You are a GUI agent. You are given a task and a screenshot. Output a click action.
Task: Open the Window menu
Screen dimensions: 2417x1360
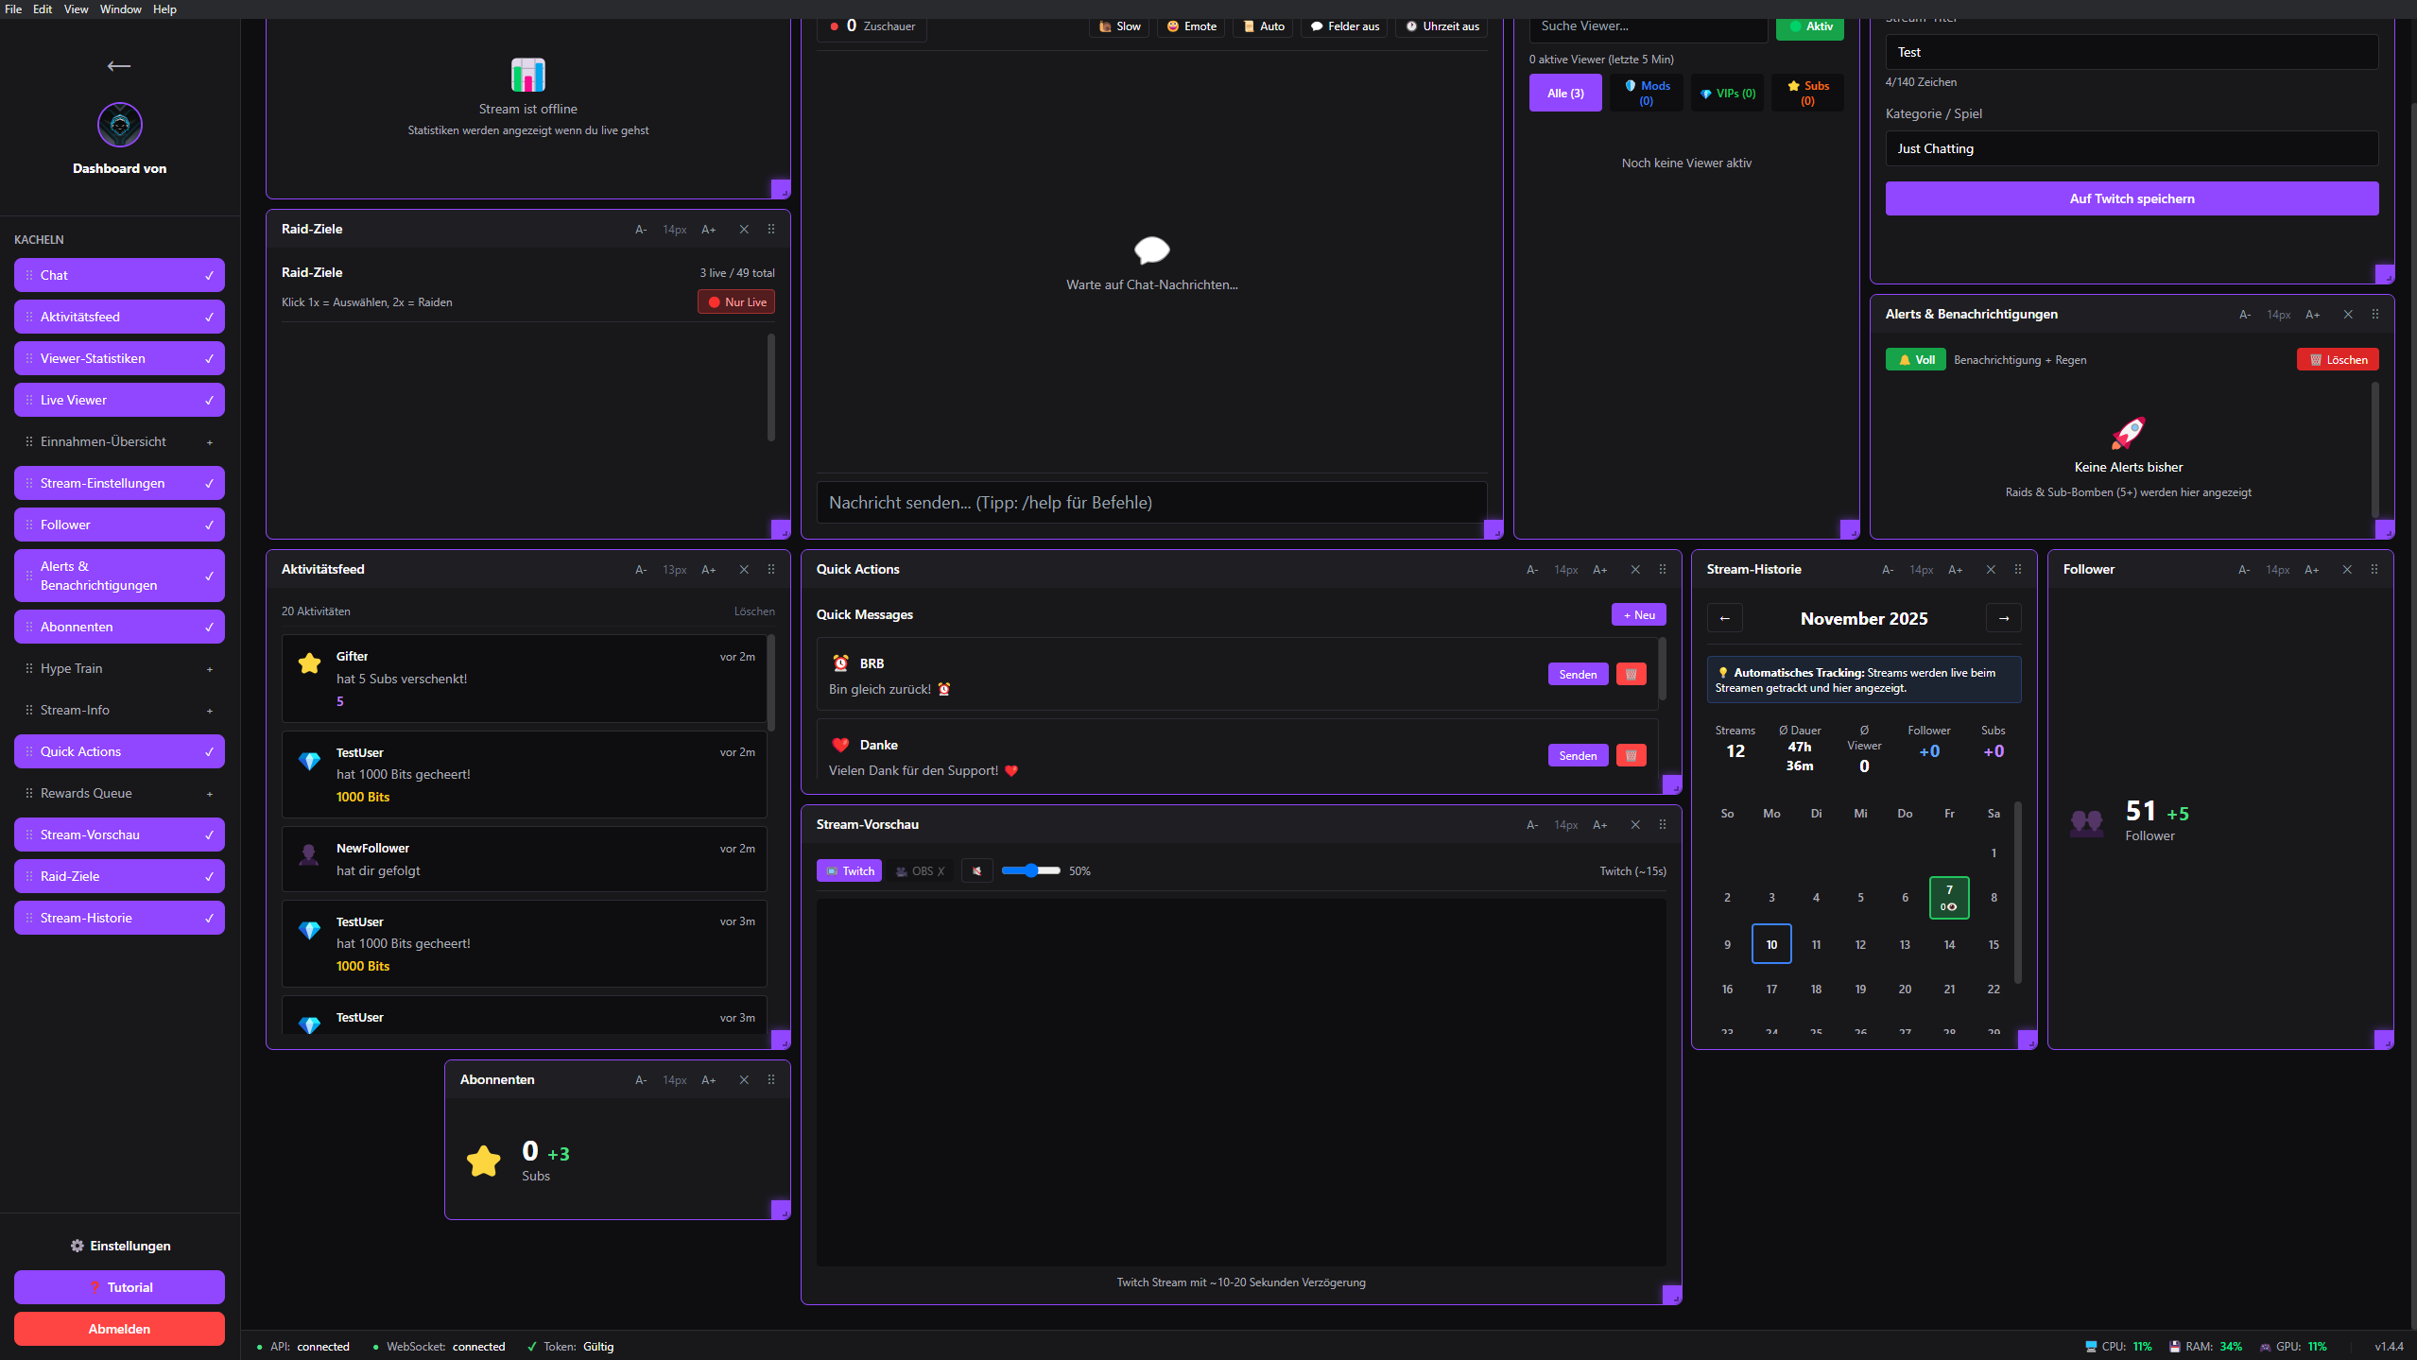(x=120, y=9)
